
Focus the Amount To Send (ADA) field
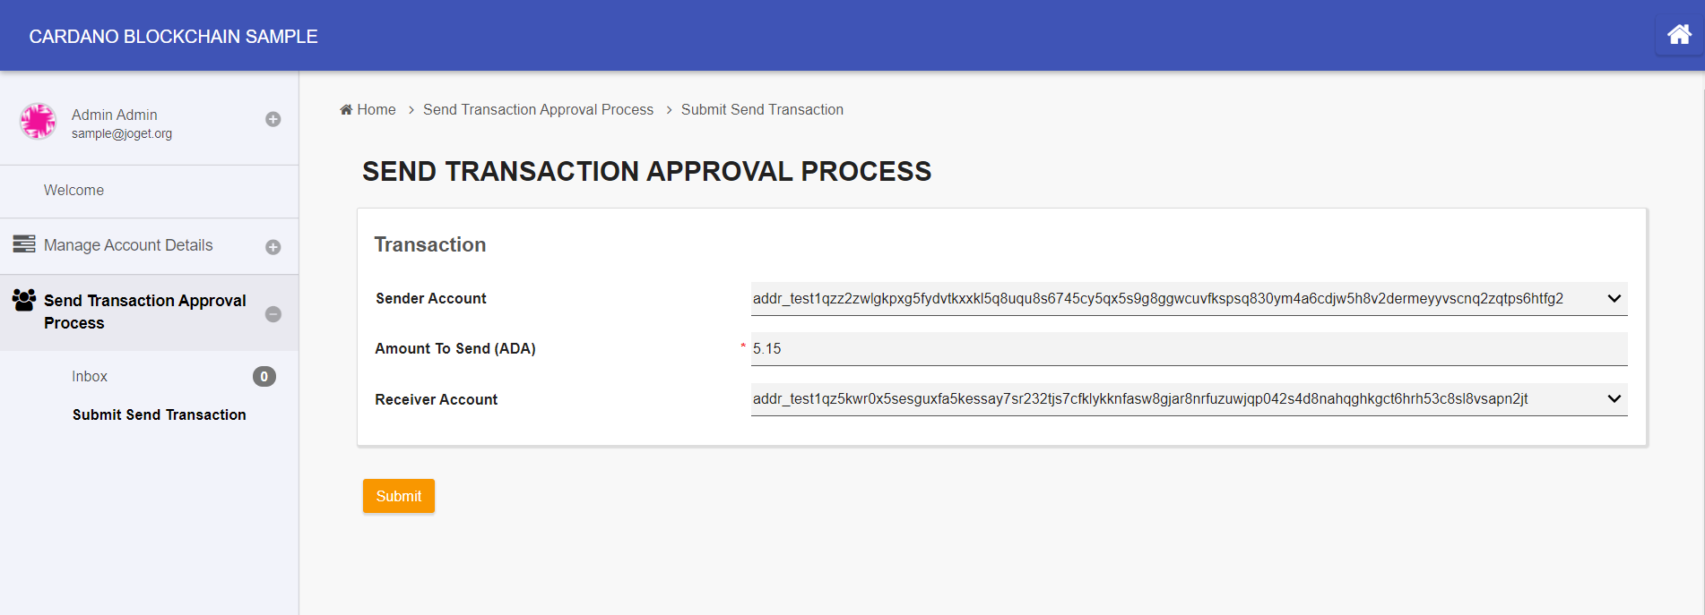tap(1189, 349)
